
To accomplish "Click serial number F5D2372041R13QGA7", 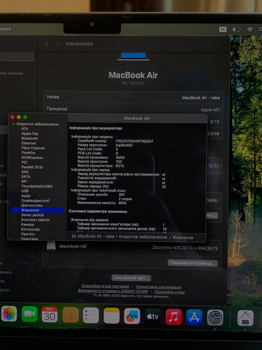I will point(134,141).
